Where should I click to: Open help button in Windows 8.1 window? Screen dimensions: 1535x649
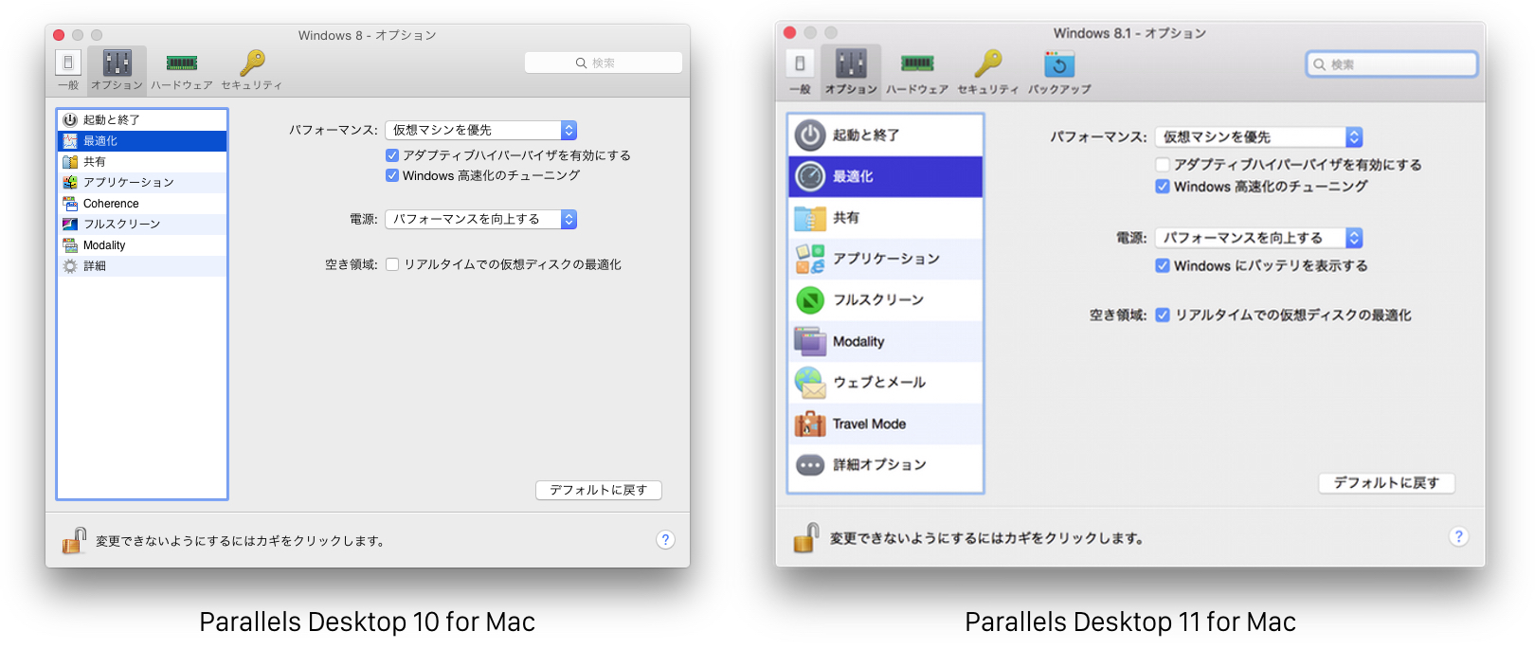[x=1459, y=536]
